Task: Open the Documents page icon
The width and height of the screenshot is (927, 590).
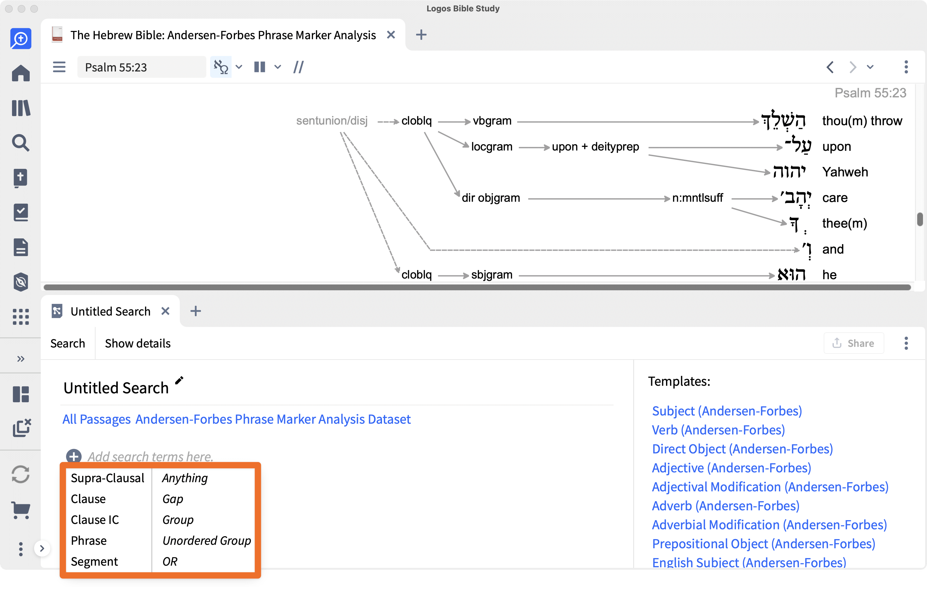Action: (x=21, y=247)
